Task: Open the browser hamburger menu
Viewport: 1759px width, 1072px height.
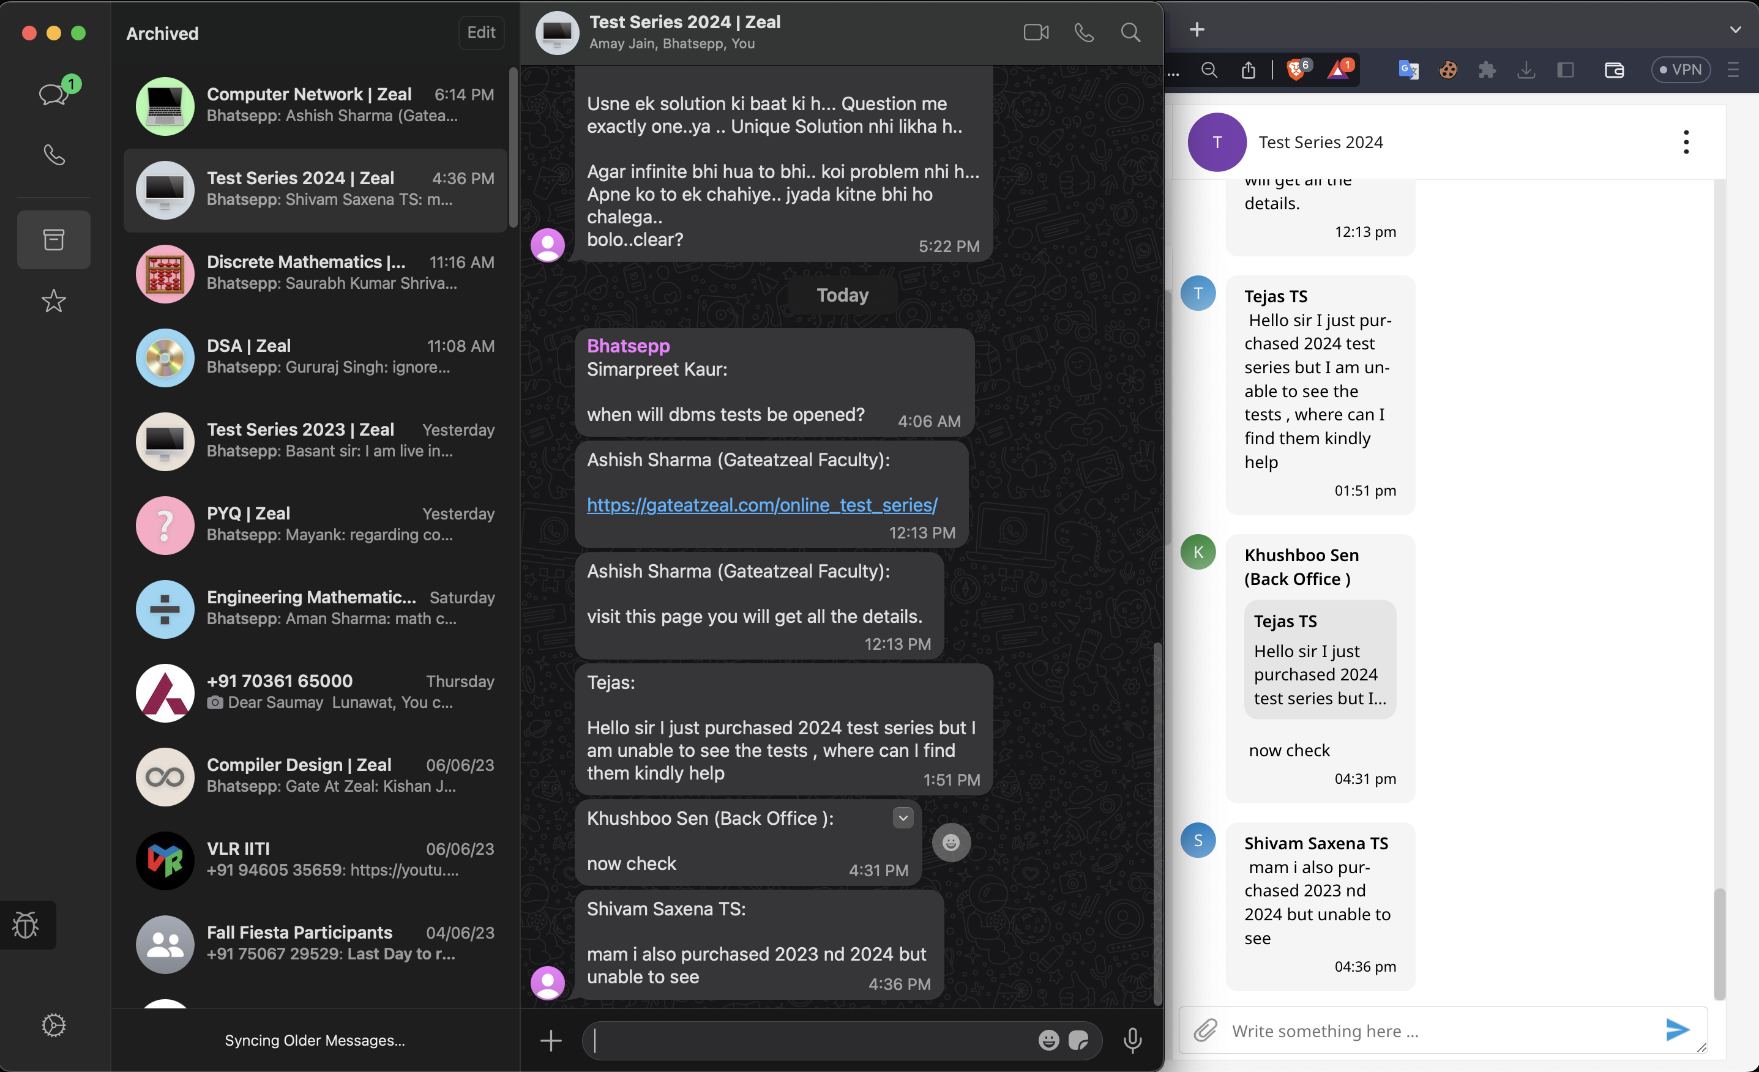Action: pyautogui.click(x=1735, y=70)
